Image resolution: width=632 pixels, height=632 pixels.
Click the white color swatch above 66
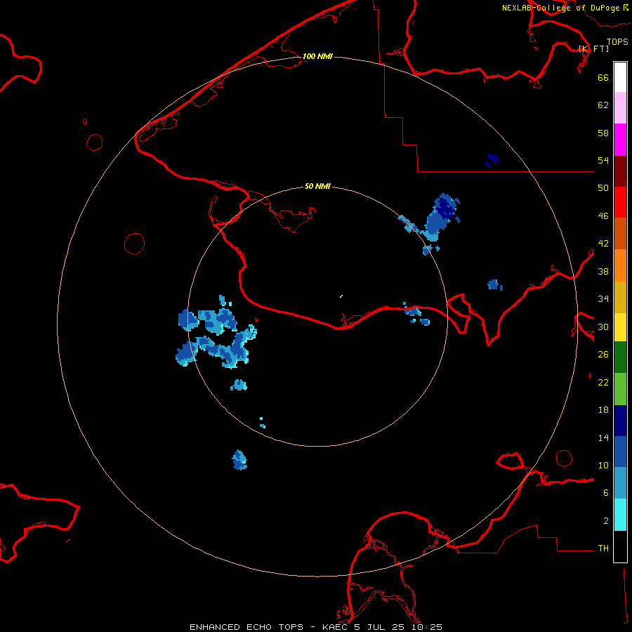(x=620, y=77)
